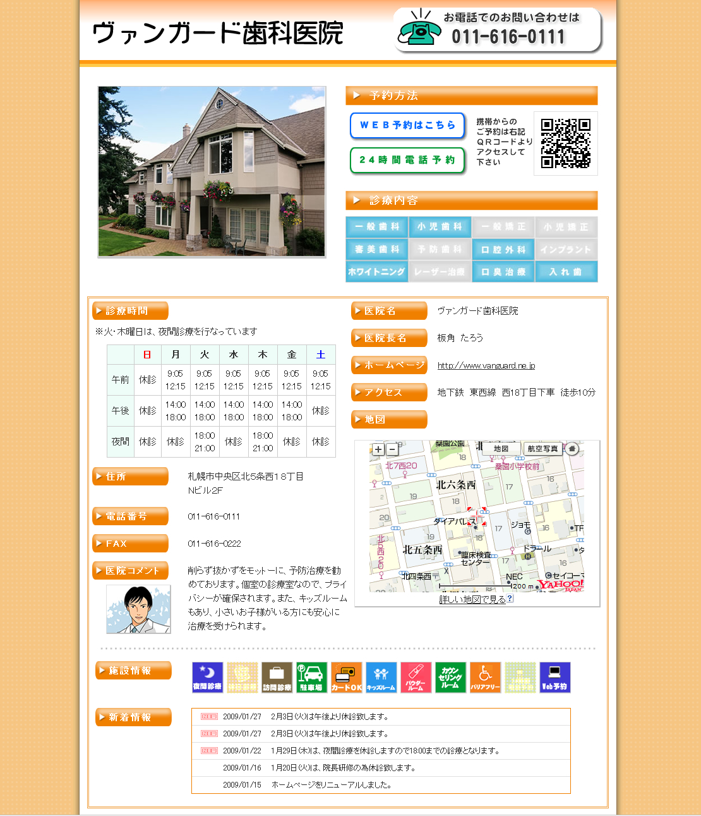
Task: Click the 夜間診療 night clinic icon
Action: click(207, 678)
